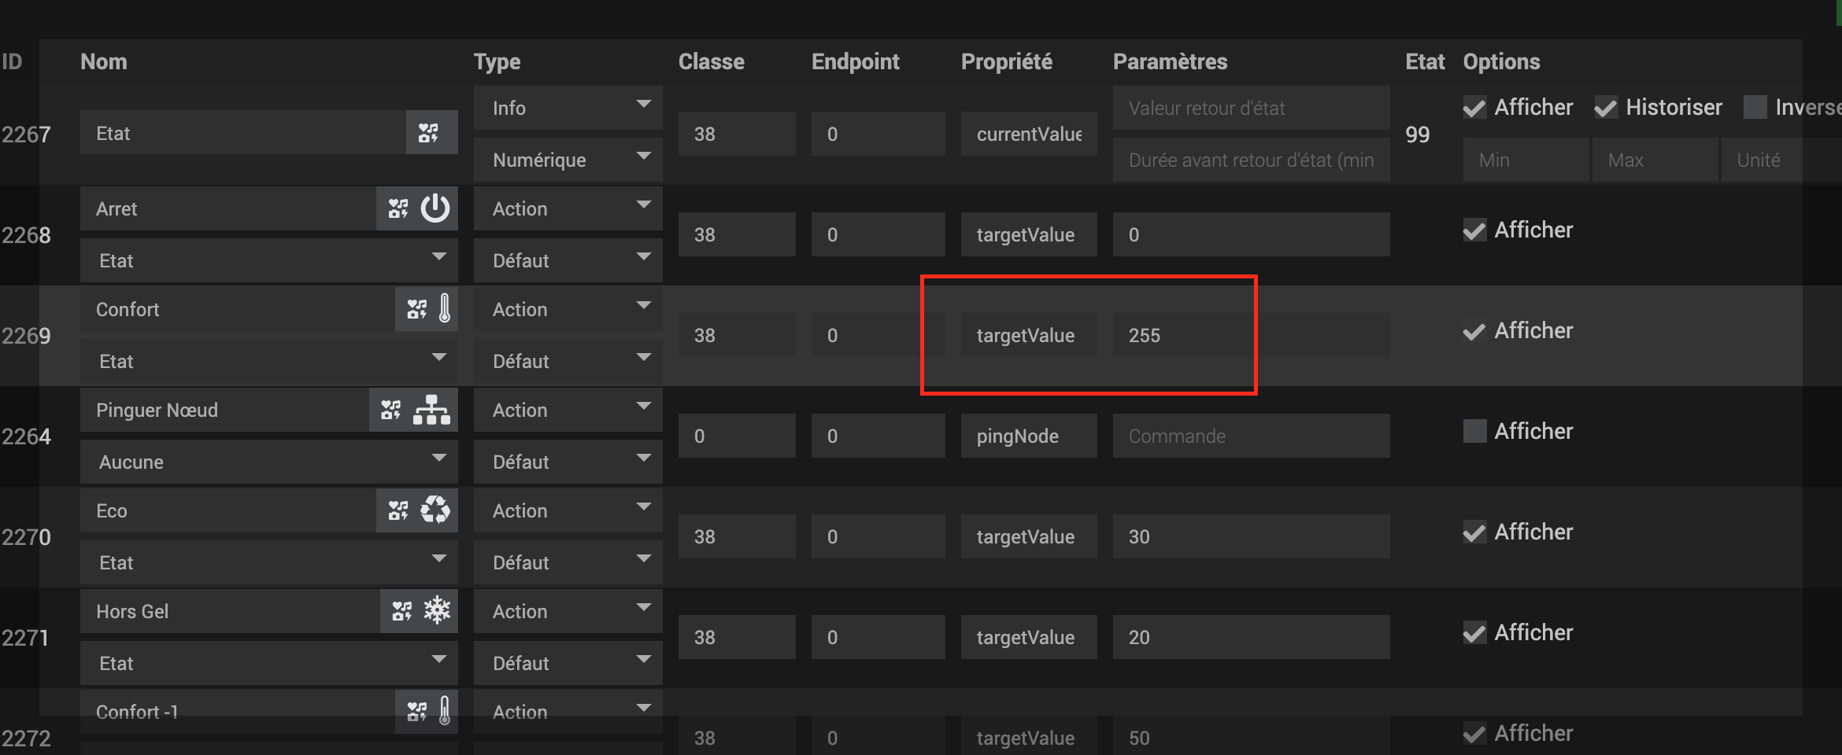Click the icon picker button beside Etat name
This screenshot has height=755, width=1842.
(429, 133)
